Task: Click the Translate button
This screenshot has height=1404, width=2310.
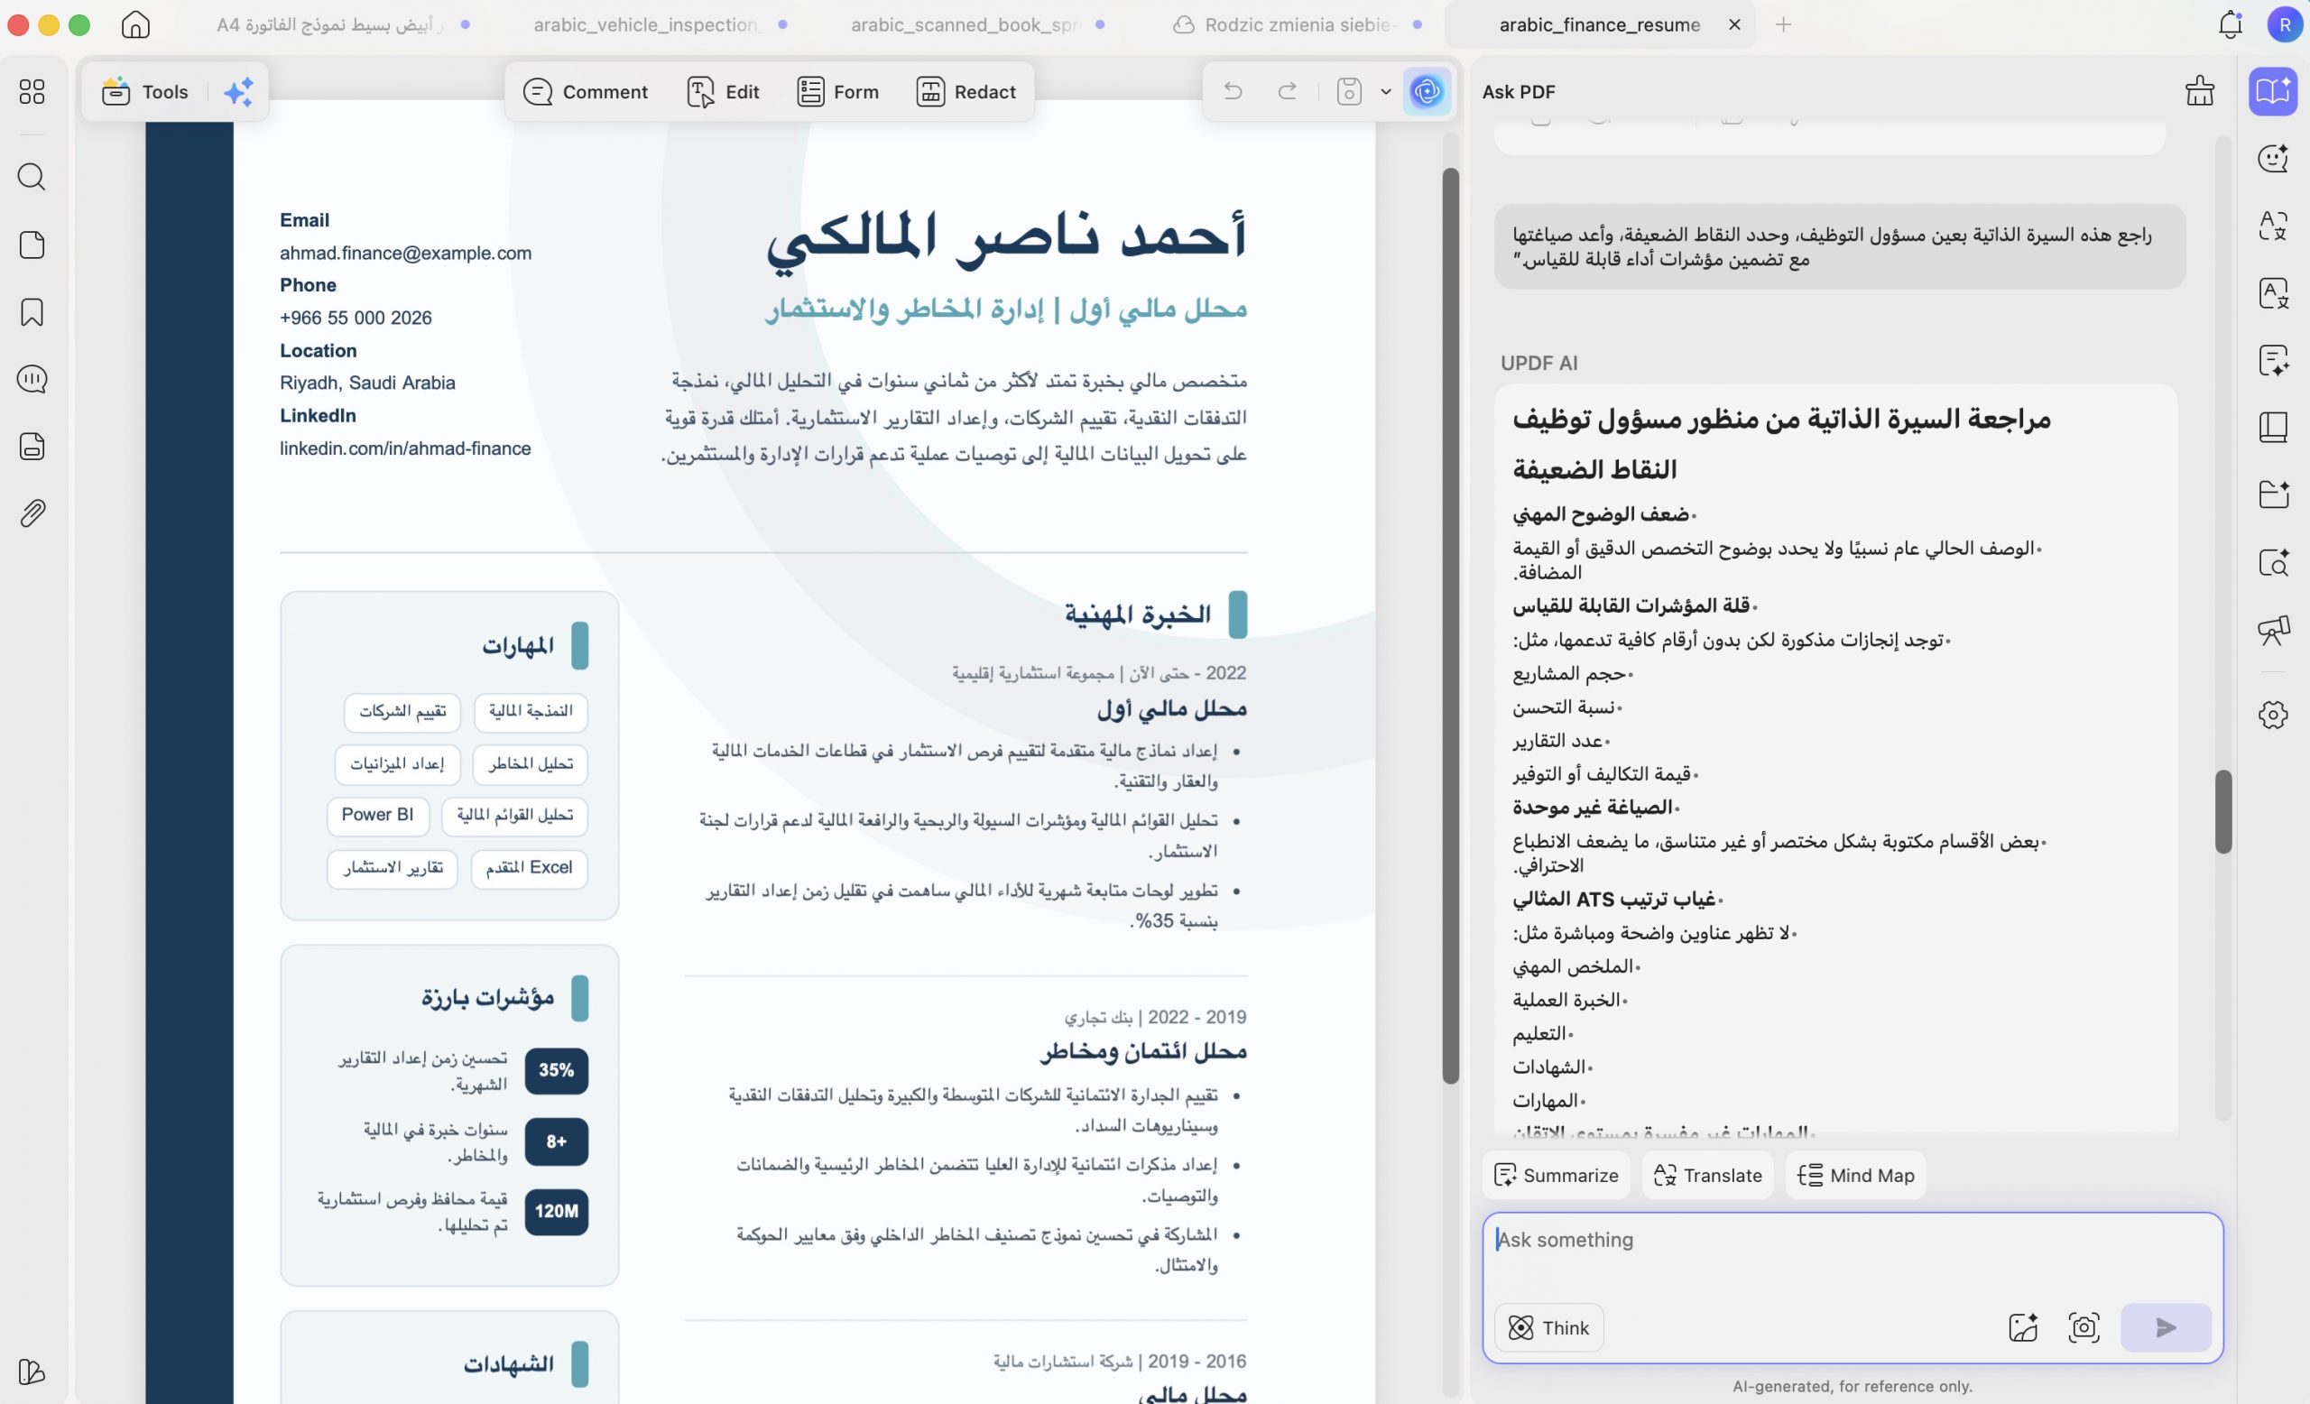Action: (1707, 1176)
